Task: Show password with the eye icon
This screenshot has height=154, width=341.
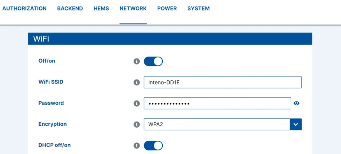Action: point(296,103)
